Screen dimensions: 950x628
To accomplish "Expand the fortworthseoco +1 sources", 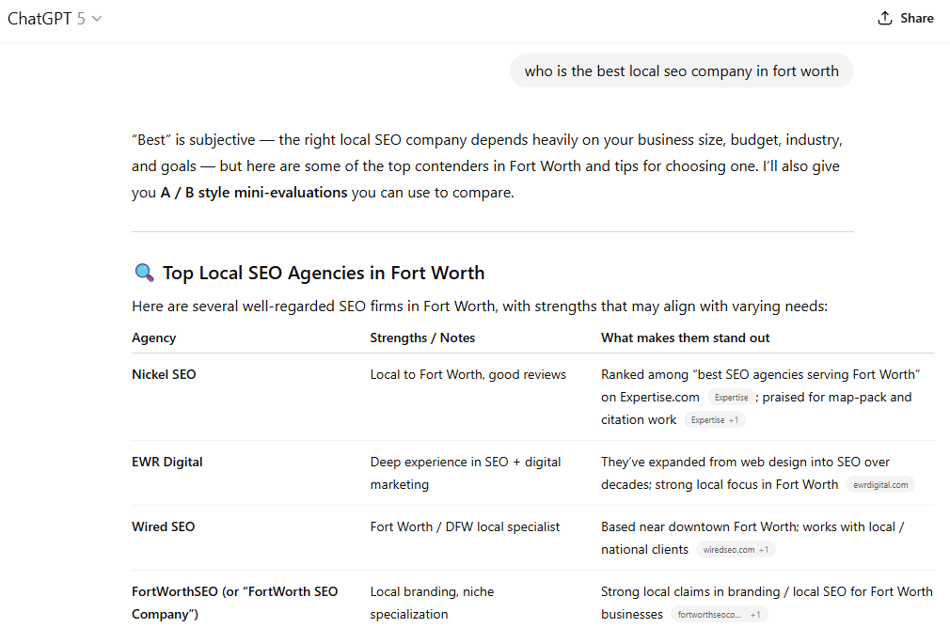I will coord(755,613).
